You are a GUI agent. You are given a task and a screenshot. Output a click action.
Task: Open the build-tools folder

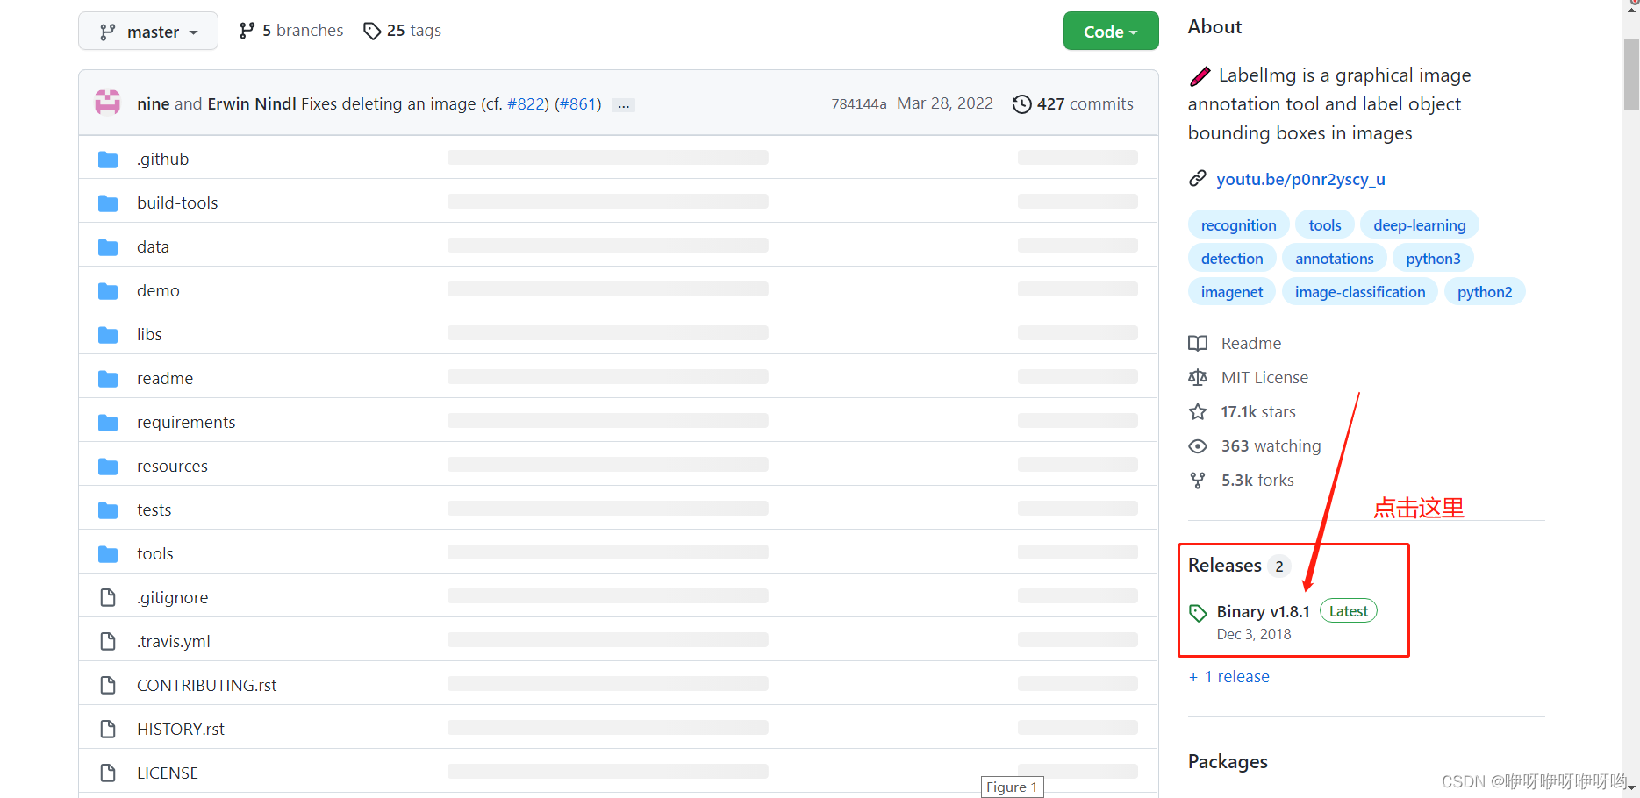[x=177, y=203]
